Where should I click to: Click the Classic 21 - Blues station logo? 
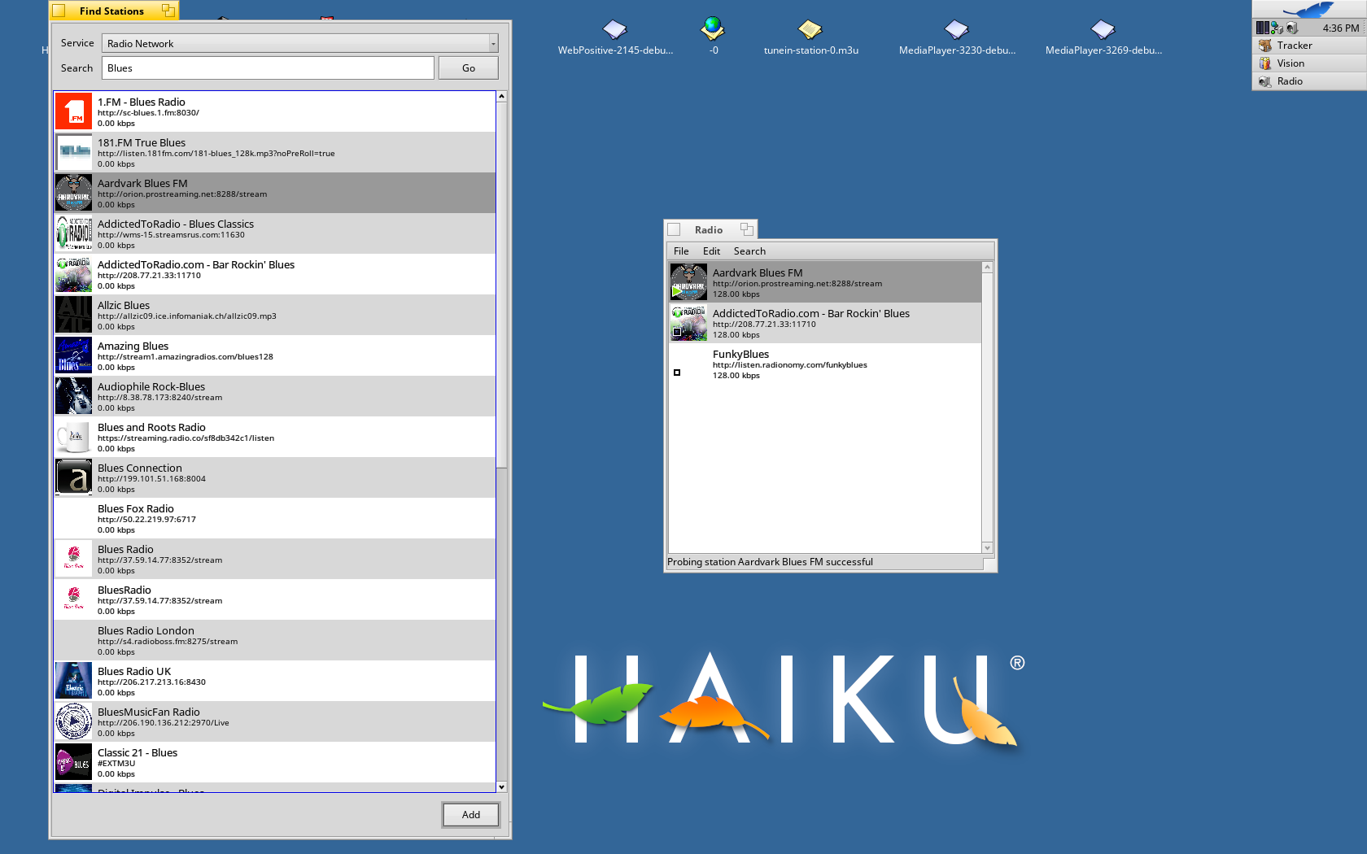point(73,762)
